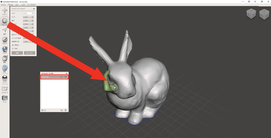The width and height of the screenshot is (271, 138).
Task: Open the Object Browser panel's gear icon
Action: point(67,73)
